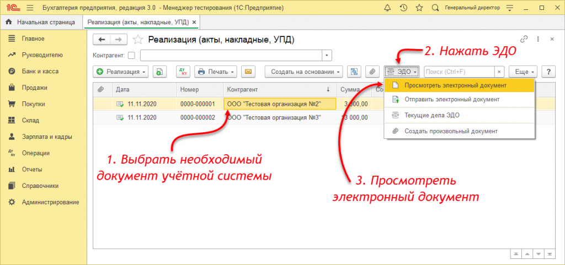Viewport: 565px width, 265px height.
Task: Click the related documents structure icon
Action: [x=354, y=72]
